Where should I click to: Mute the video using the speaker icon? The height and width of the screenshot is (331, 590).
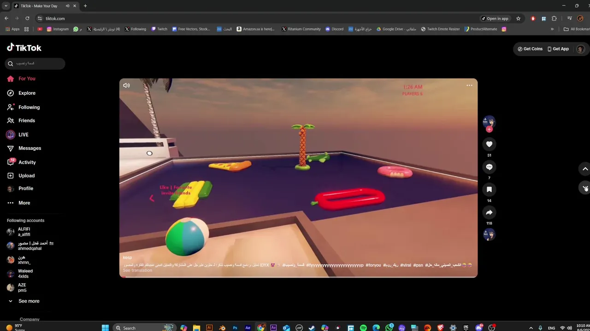click(x=126, y=85)
